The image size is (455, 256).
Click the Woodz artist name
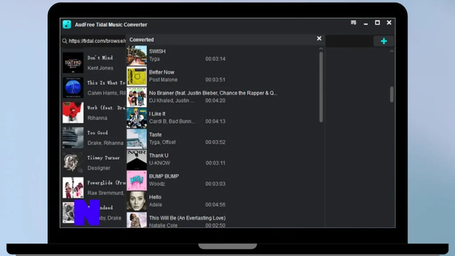pos(157,184)
